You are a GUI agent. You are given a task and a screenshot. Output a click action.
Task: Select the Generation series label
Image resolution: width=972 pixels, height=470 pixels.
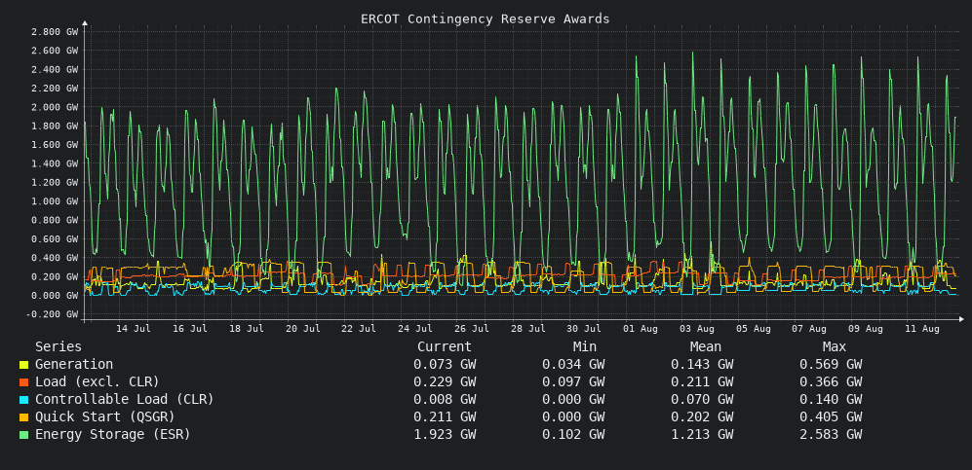point(74,365)
